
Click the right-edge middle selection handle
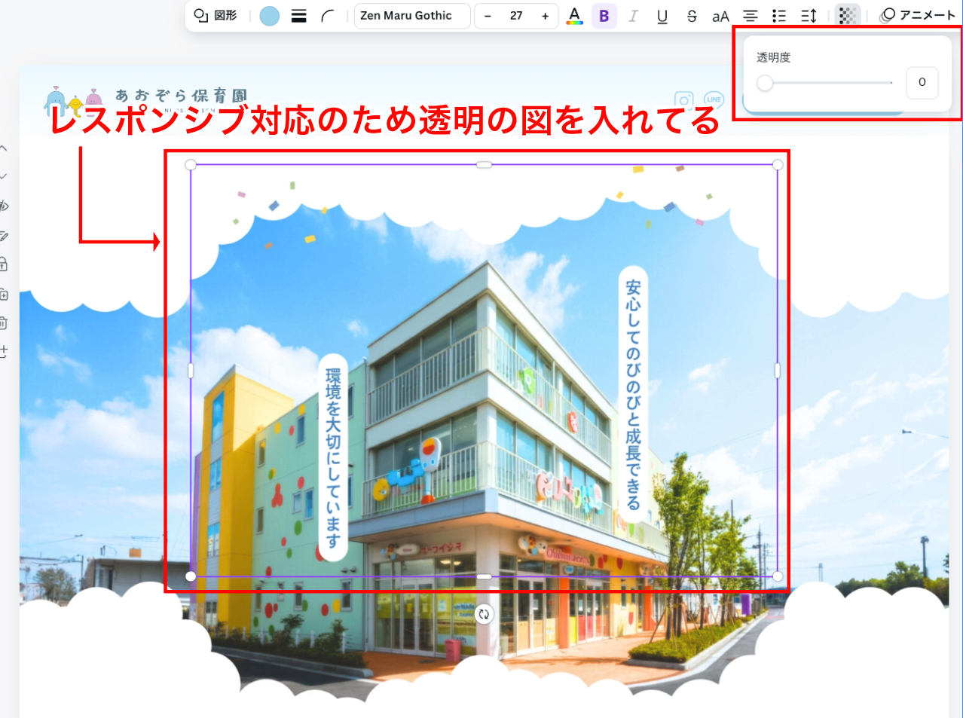tap(778, 371)
